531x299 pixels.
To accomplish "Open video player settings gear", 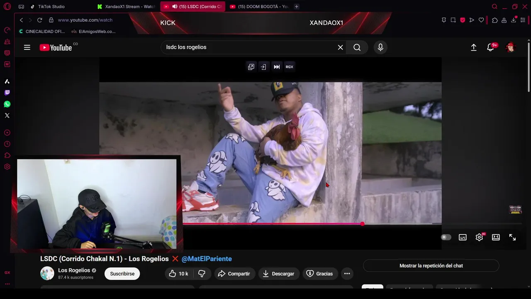I will (x=480, y=237).
